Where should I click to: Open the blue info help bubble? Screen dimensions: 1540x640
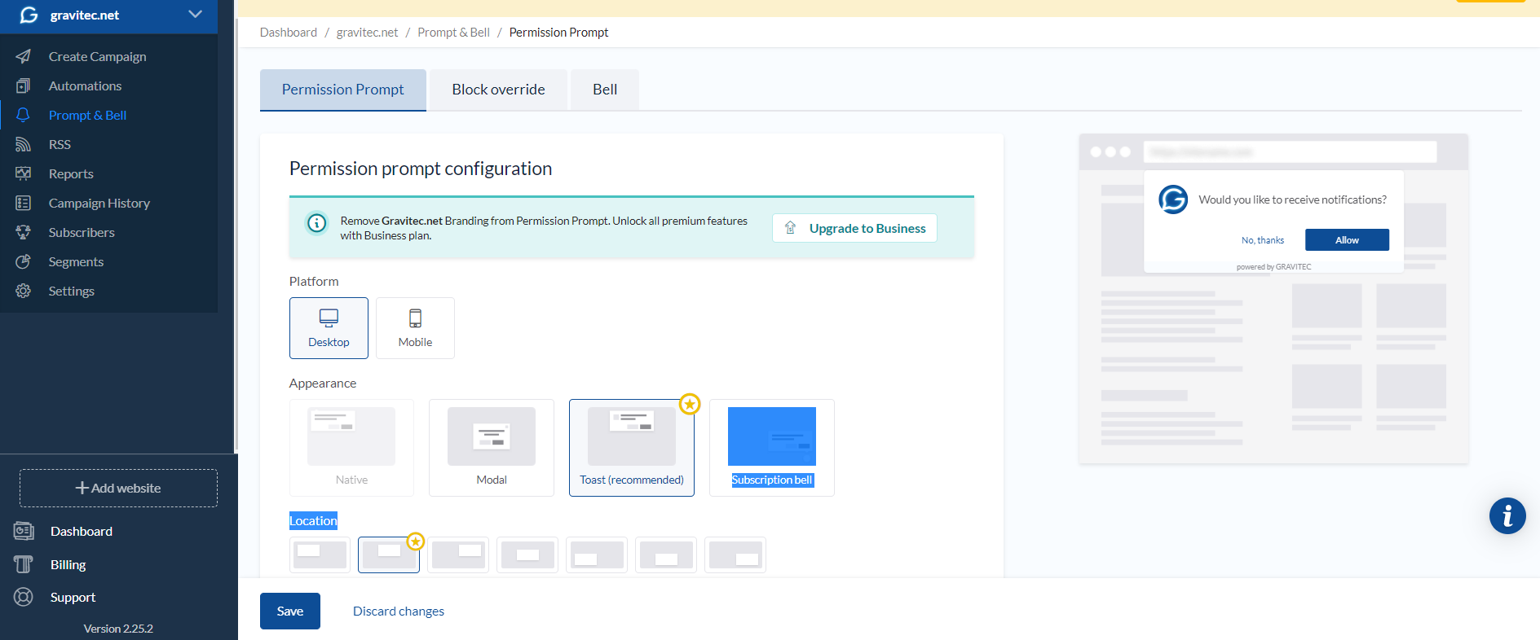pyautogui.click(x=1507, y=516)
